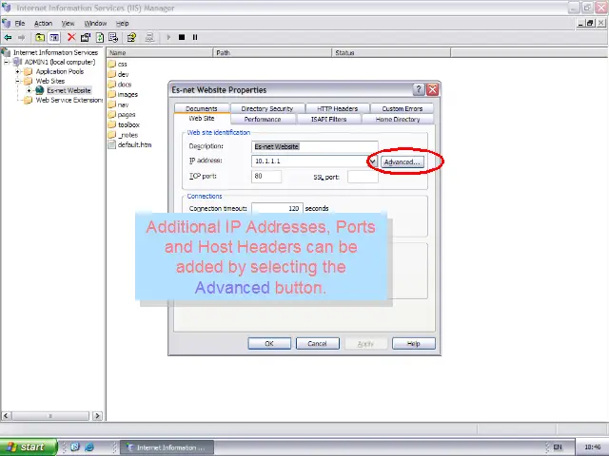The width and height of the screenshot is (609, 456).
Task: Select the Web Site tab
Action: (202, 118)
